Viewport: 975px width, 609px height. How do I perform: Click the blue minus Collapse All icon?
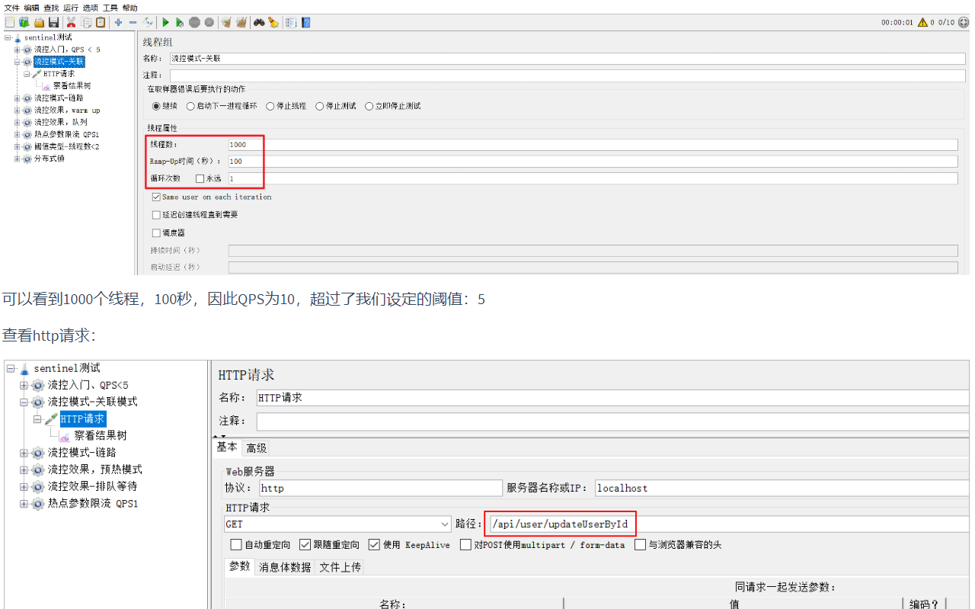click(133, 22)
